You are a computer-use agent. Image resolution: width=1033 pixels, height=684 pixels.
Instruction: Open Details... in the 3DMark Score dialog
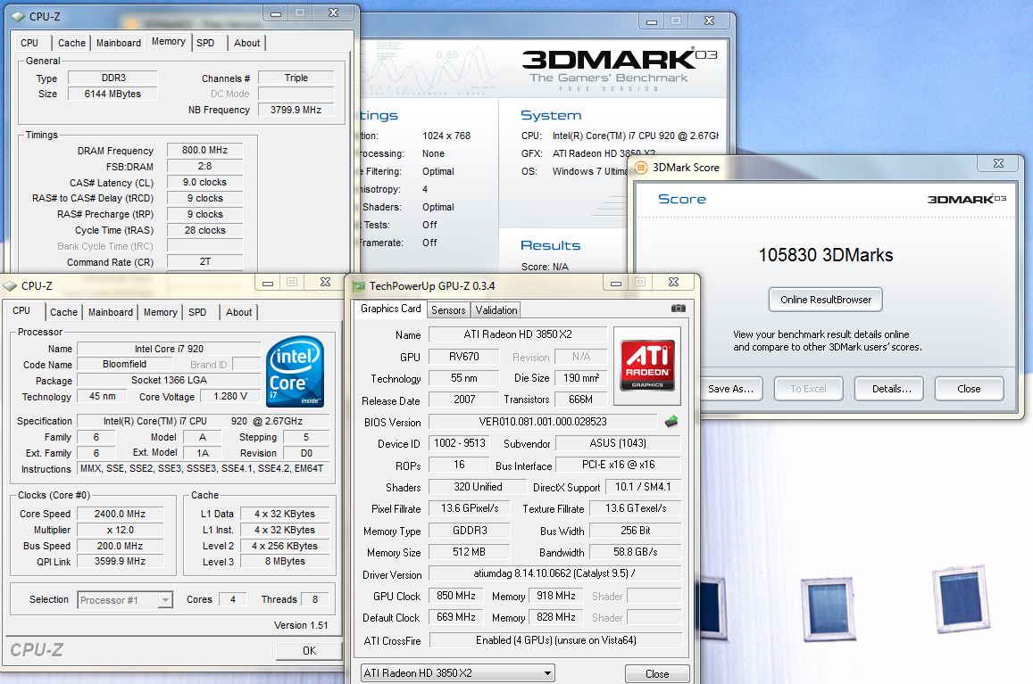coord(888,389)
